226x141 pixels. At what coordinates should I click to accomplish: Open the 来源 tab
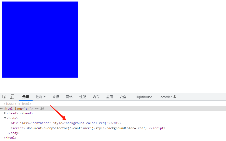coord(56,97)
